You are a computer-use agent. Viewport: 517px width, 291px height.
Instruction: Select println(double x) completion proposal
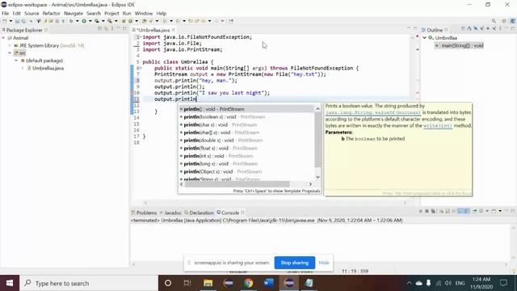tap(246, 140)
